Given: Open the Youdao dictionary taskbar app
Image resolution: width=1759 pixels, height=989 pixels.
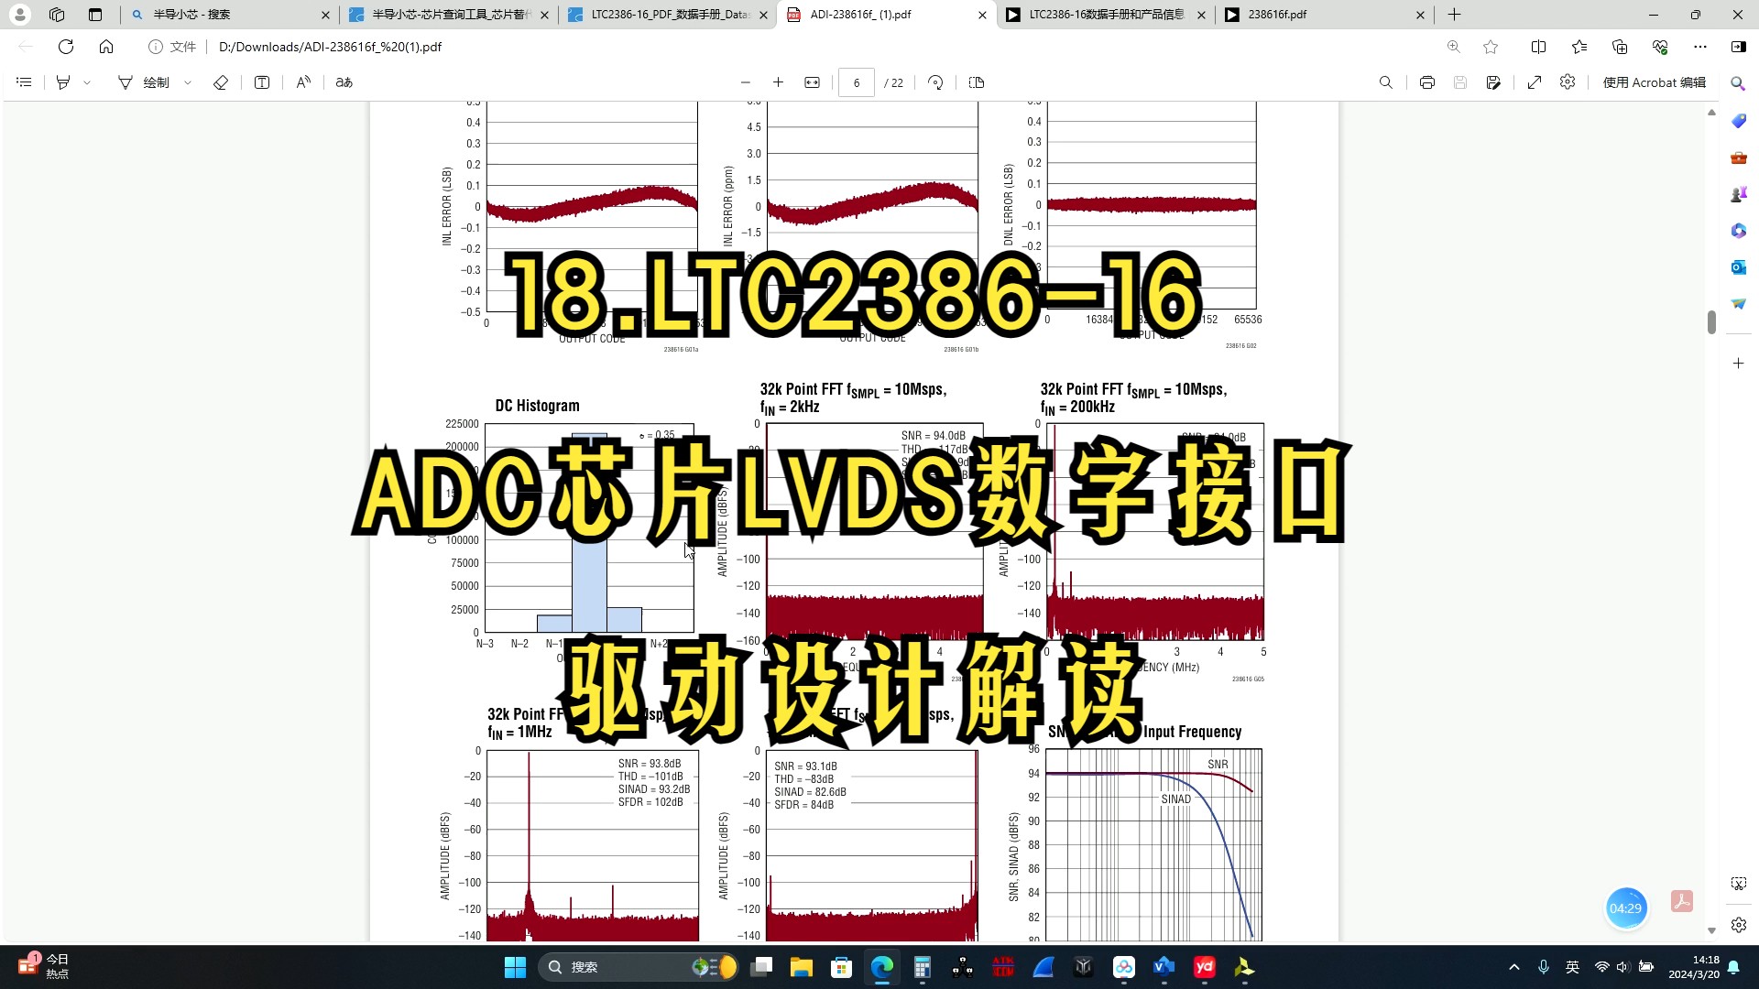Looking at the screenshot, I should tap(1205, 967).
